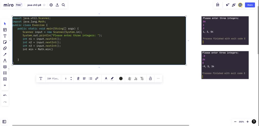This screenshot has width=259, height=126.
Task: Open the user avatar profile
Action: [240, 5]
